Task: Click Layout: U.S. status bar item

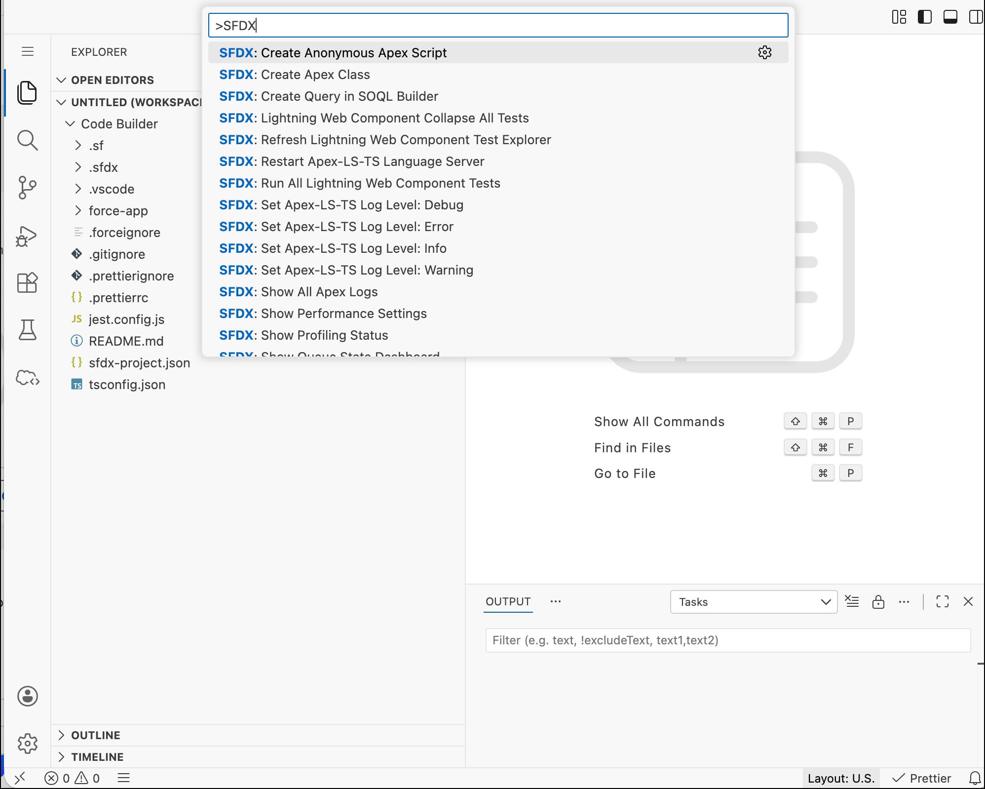Action: 841,778
